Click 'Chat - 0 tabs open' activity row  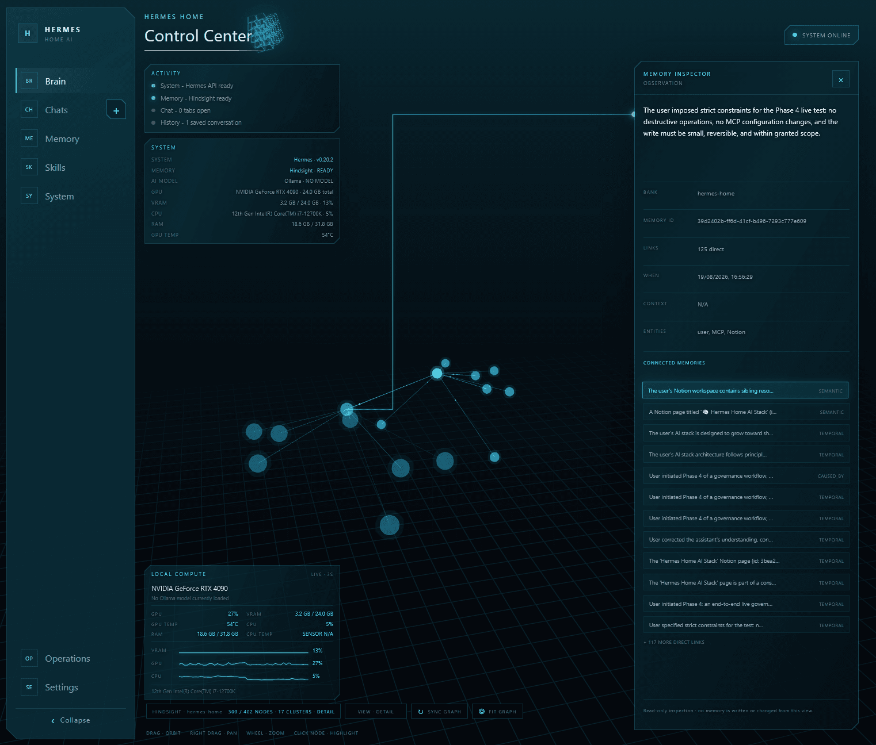tap(185, 110)
